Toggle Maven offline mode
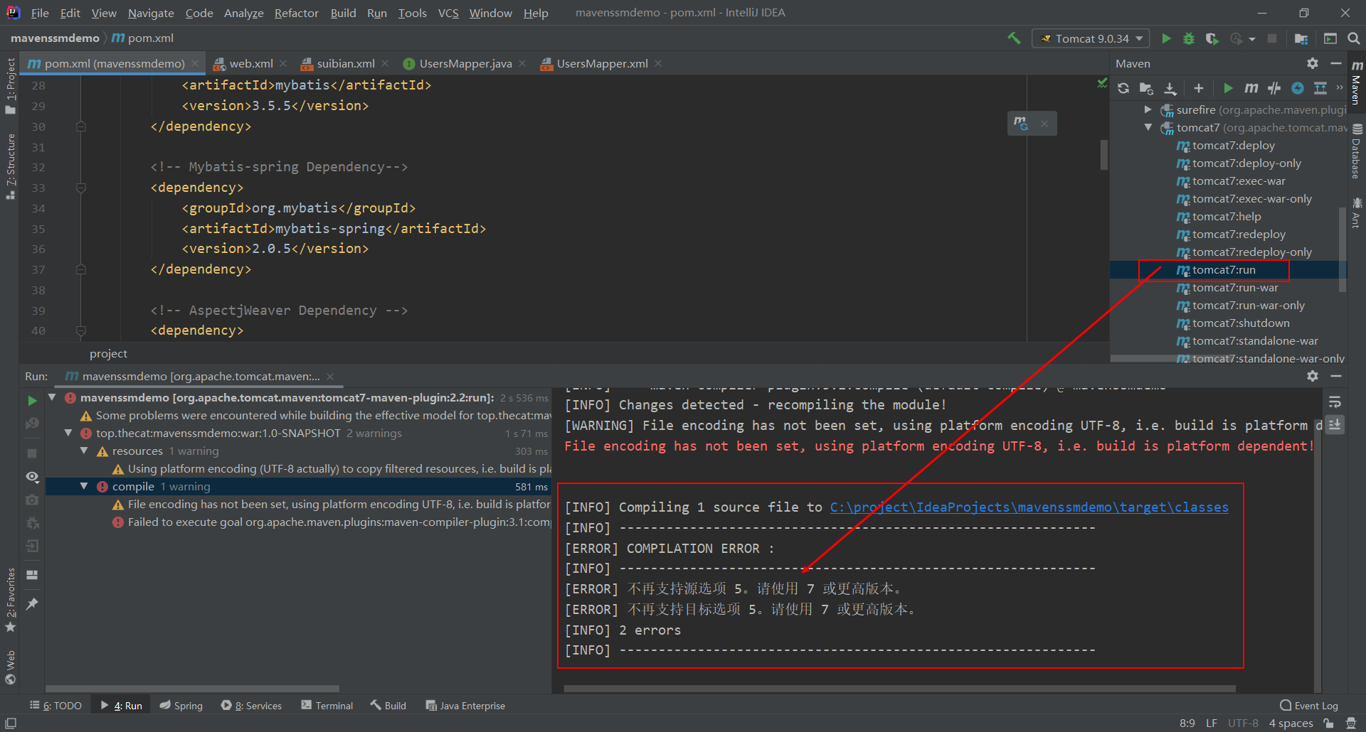 pos(1274,88)
